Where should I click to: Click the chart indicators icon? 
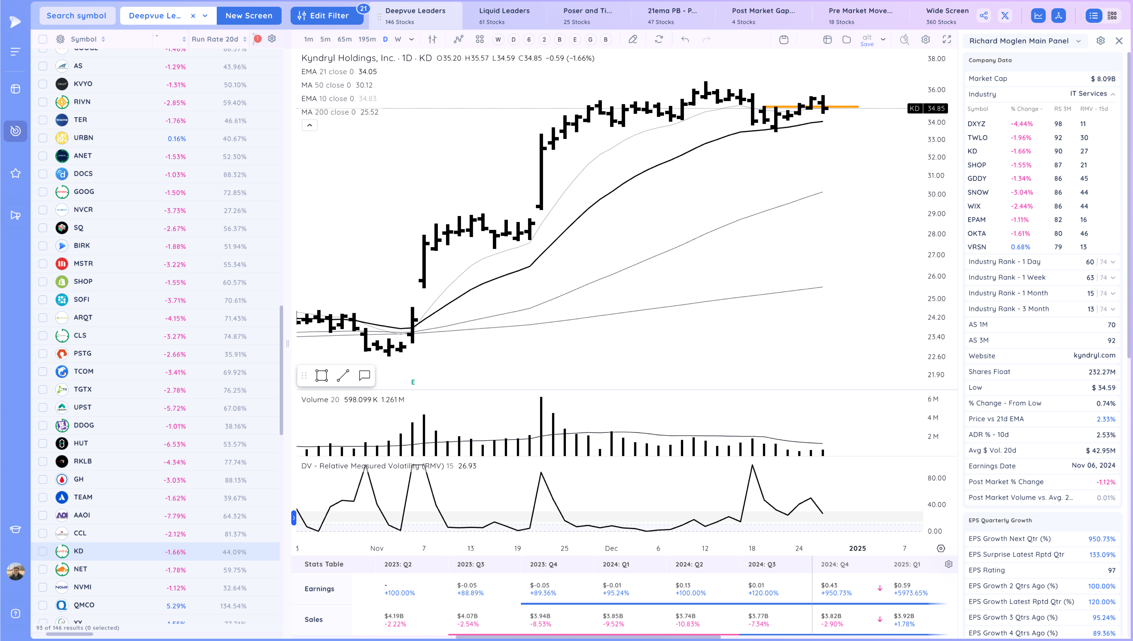(x=458, y=39)
